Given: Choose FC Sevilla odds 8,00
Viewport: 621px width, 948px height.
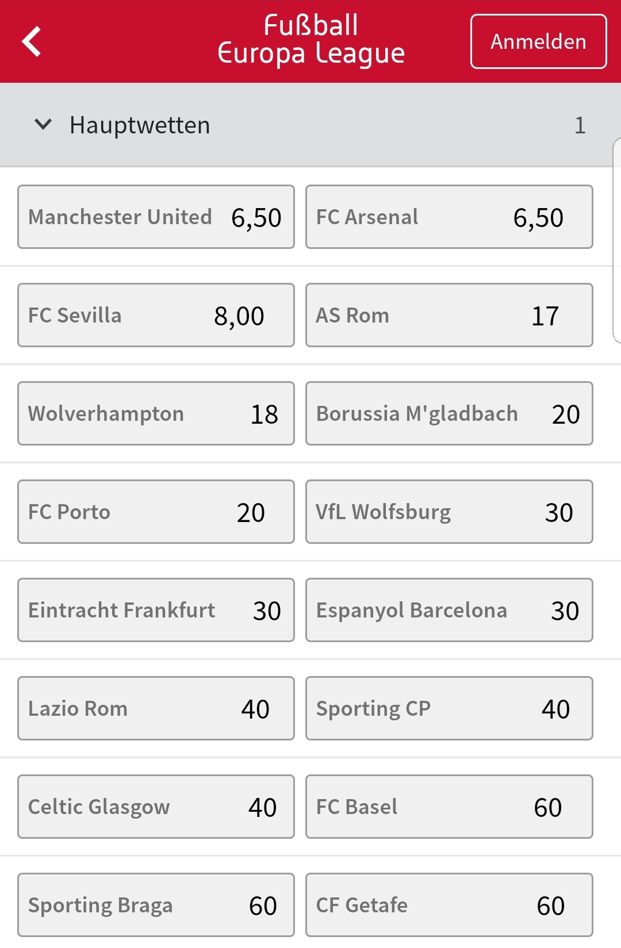Looking at the screenshot, I should (x=156, y=315).
